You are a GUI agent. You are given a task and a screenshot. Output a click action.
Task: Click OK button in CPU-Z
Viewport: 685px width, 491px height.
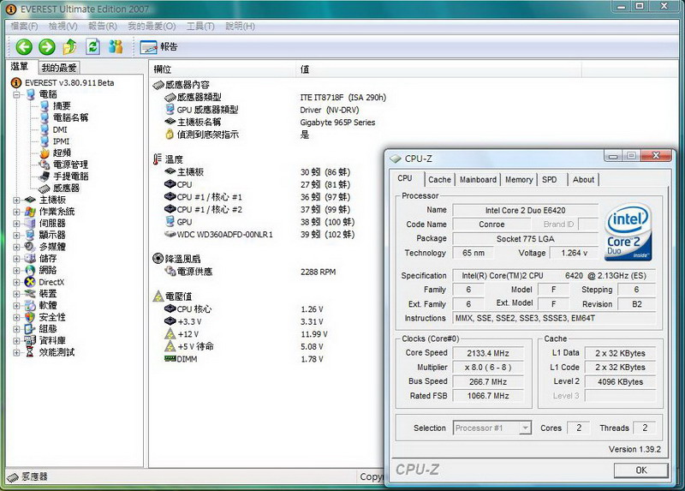point(640,470)
